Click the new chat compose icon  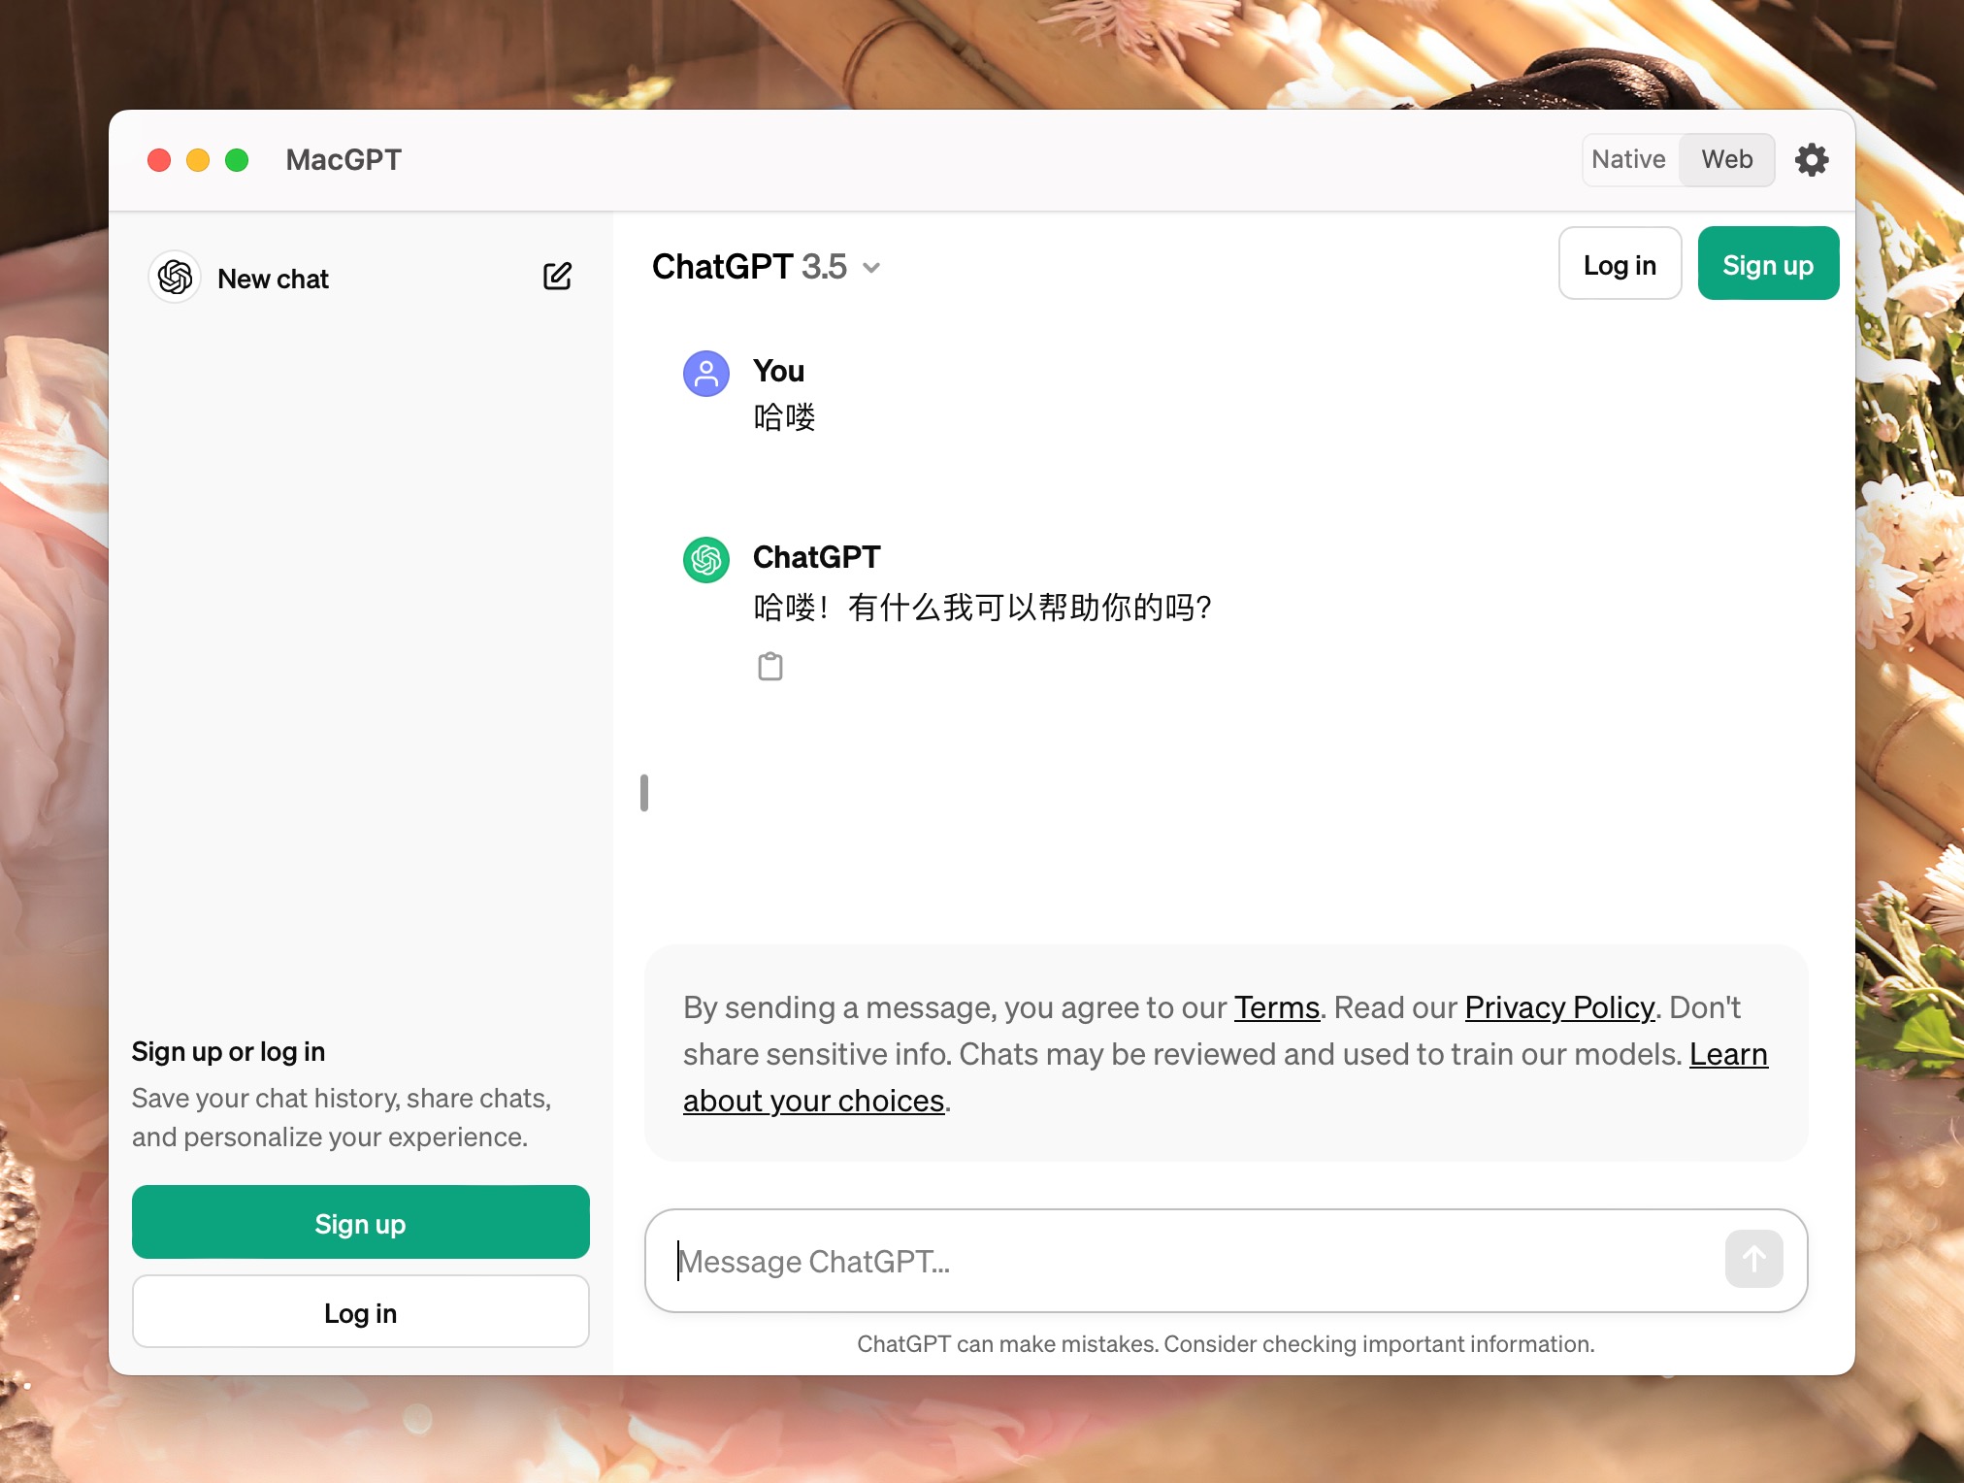click(x=557, y=277)
